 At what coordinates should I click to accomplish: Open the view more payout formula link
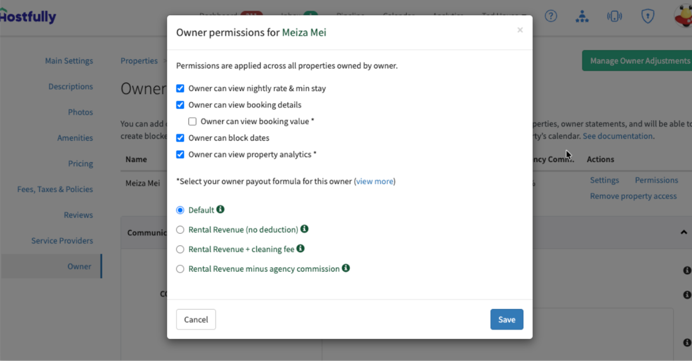tap(374, 181)
